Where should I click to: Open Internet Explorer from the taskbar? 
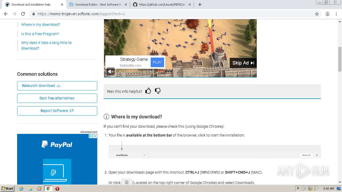tap(21, 189)
